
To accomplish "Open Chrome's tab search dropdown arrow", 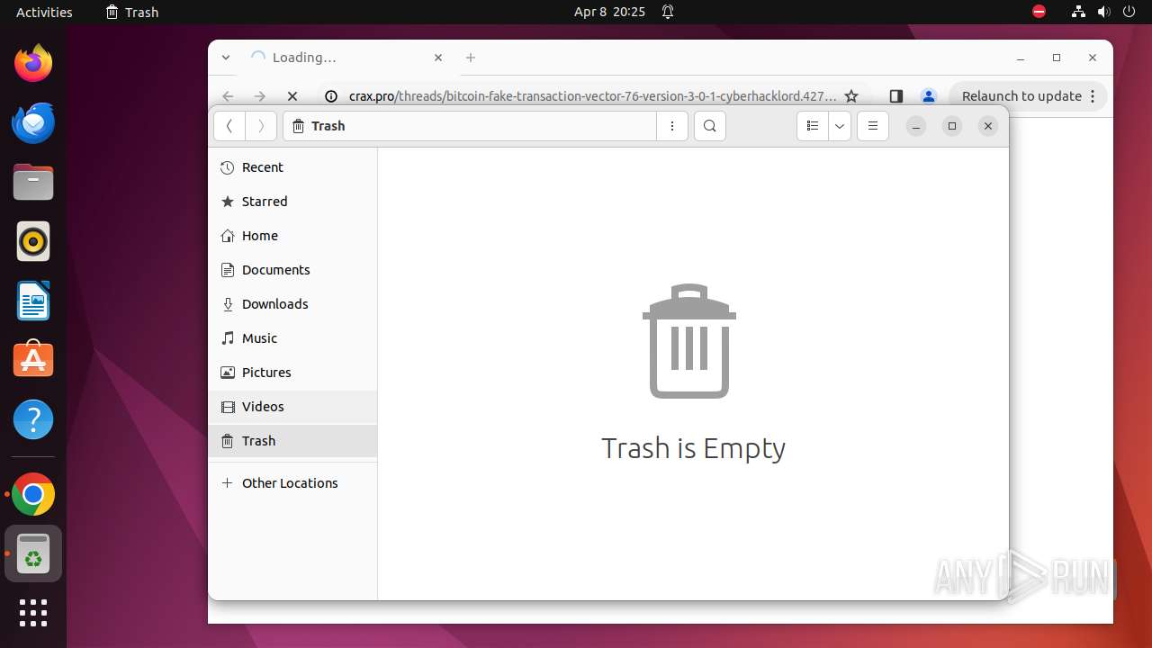I will click(225, 58).
